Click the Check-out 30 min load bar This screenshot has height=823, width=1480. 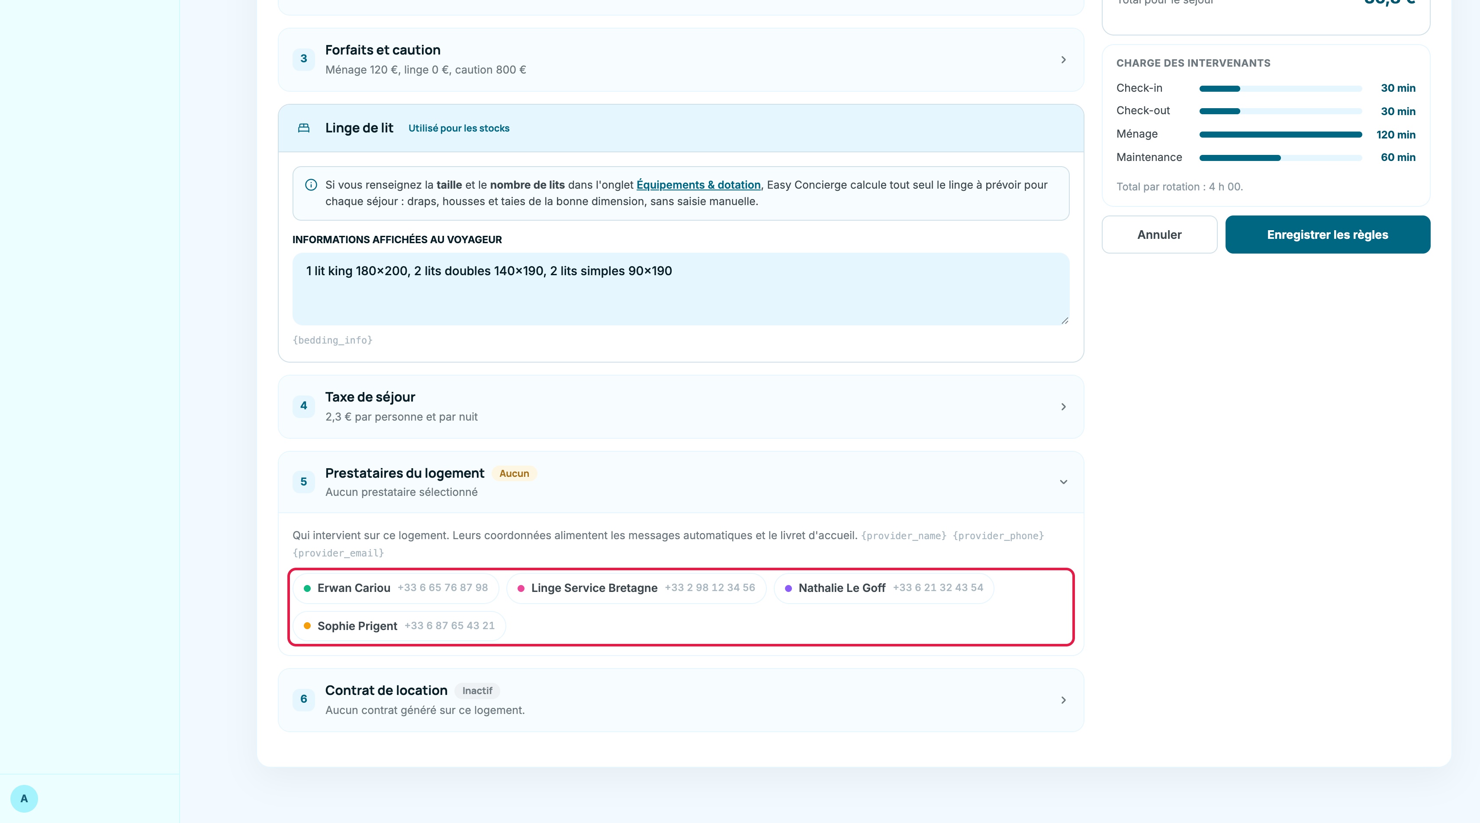1280,111
